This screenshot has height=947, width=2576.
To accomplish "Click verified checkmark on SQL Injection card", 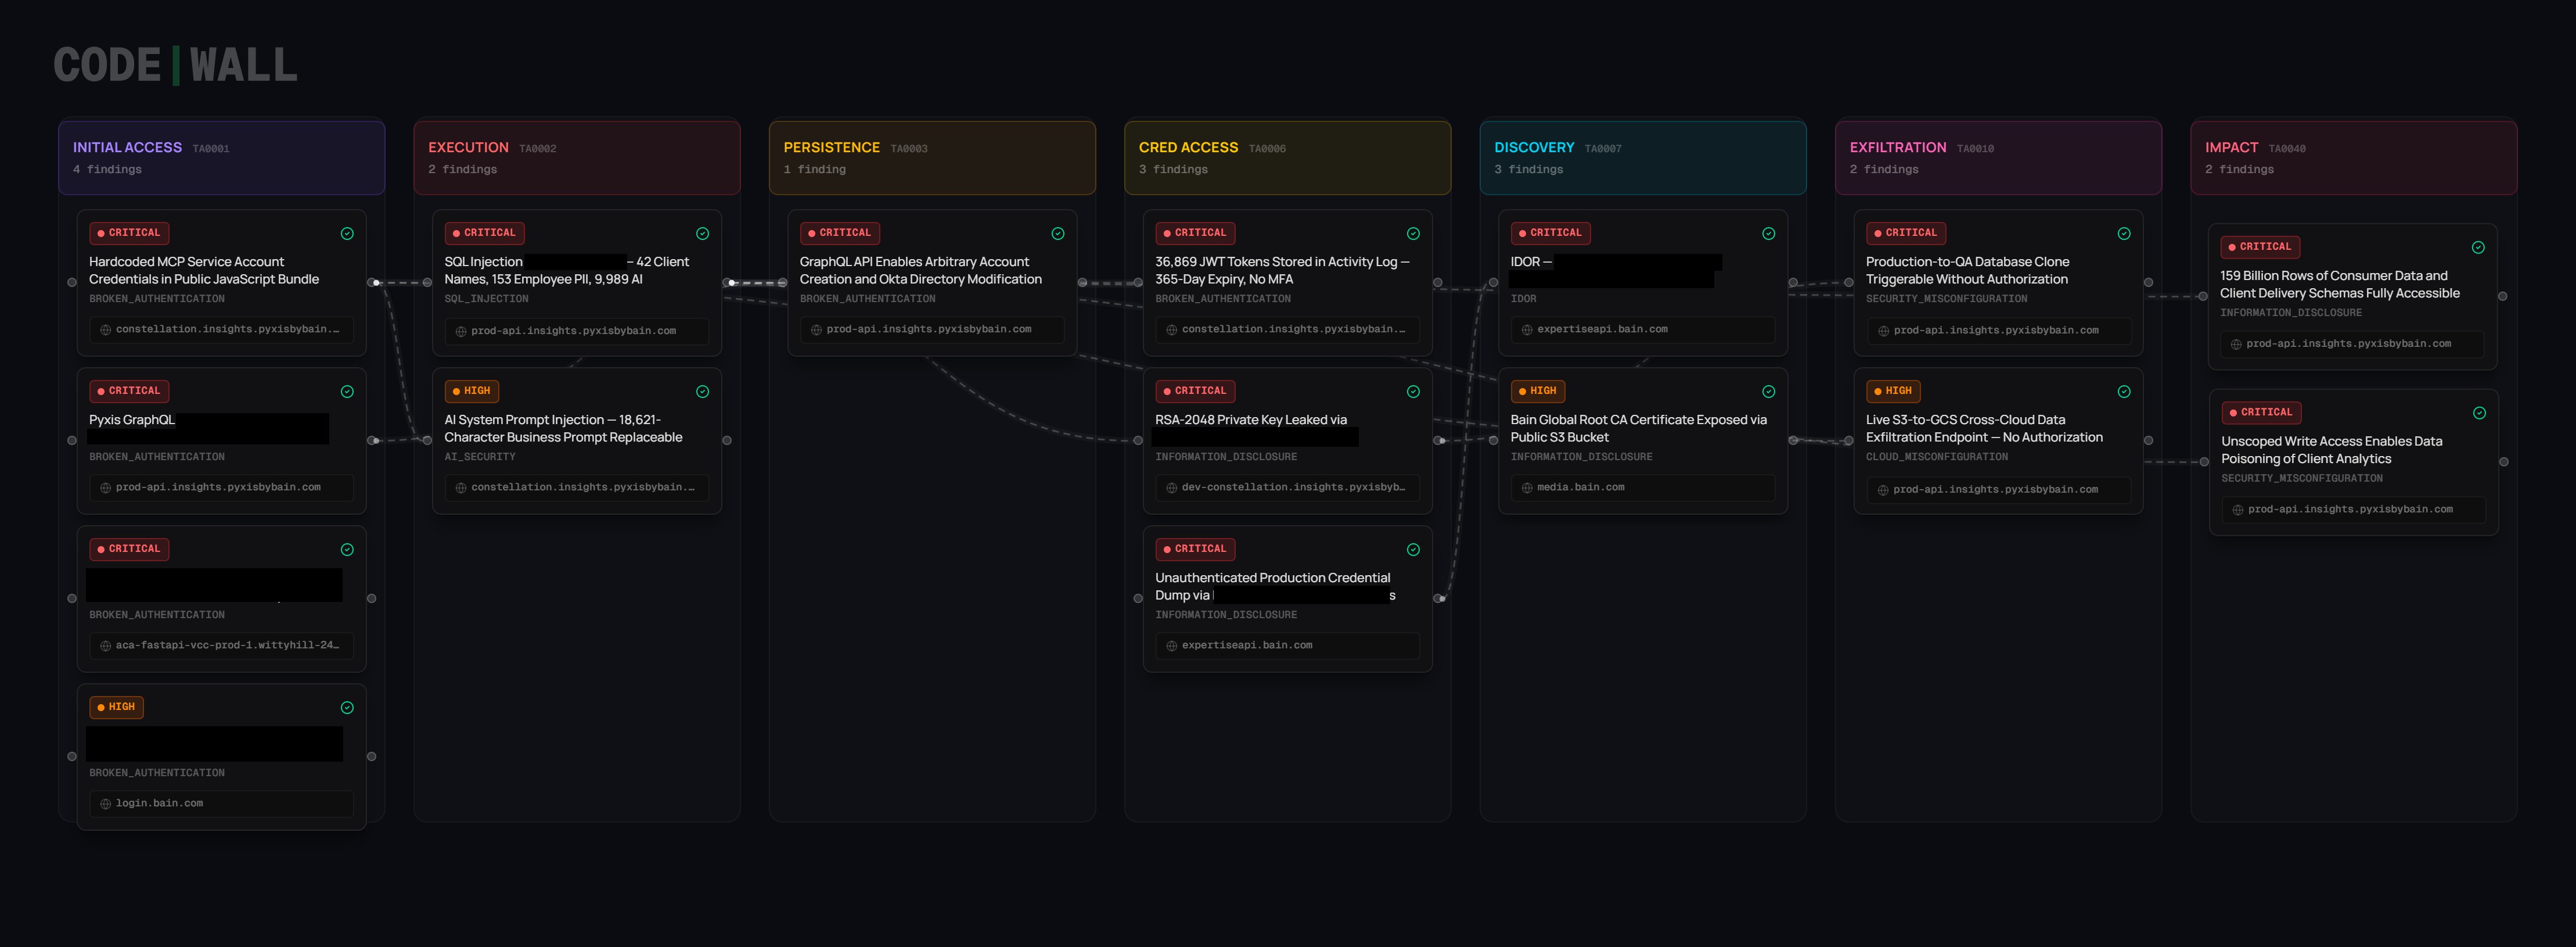I will pos(702,234).
